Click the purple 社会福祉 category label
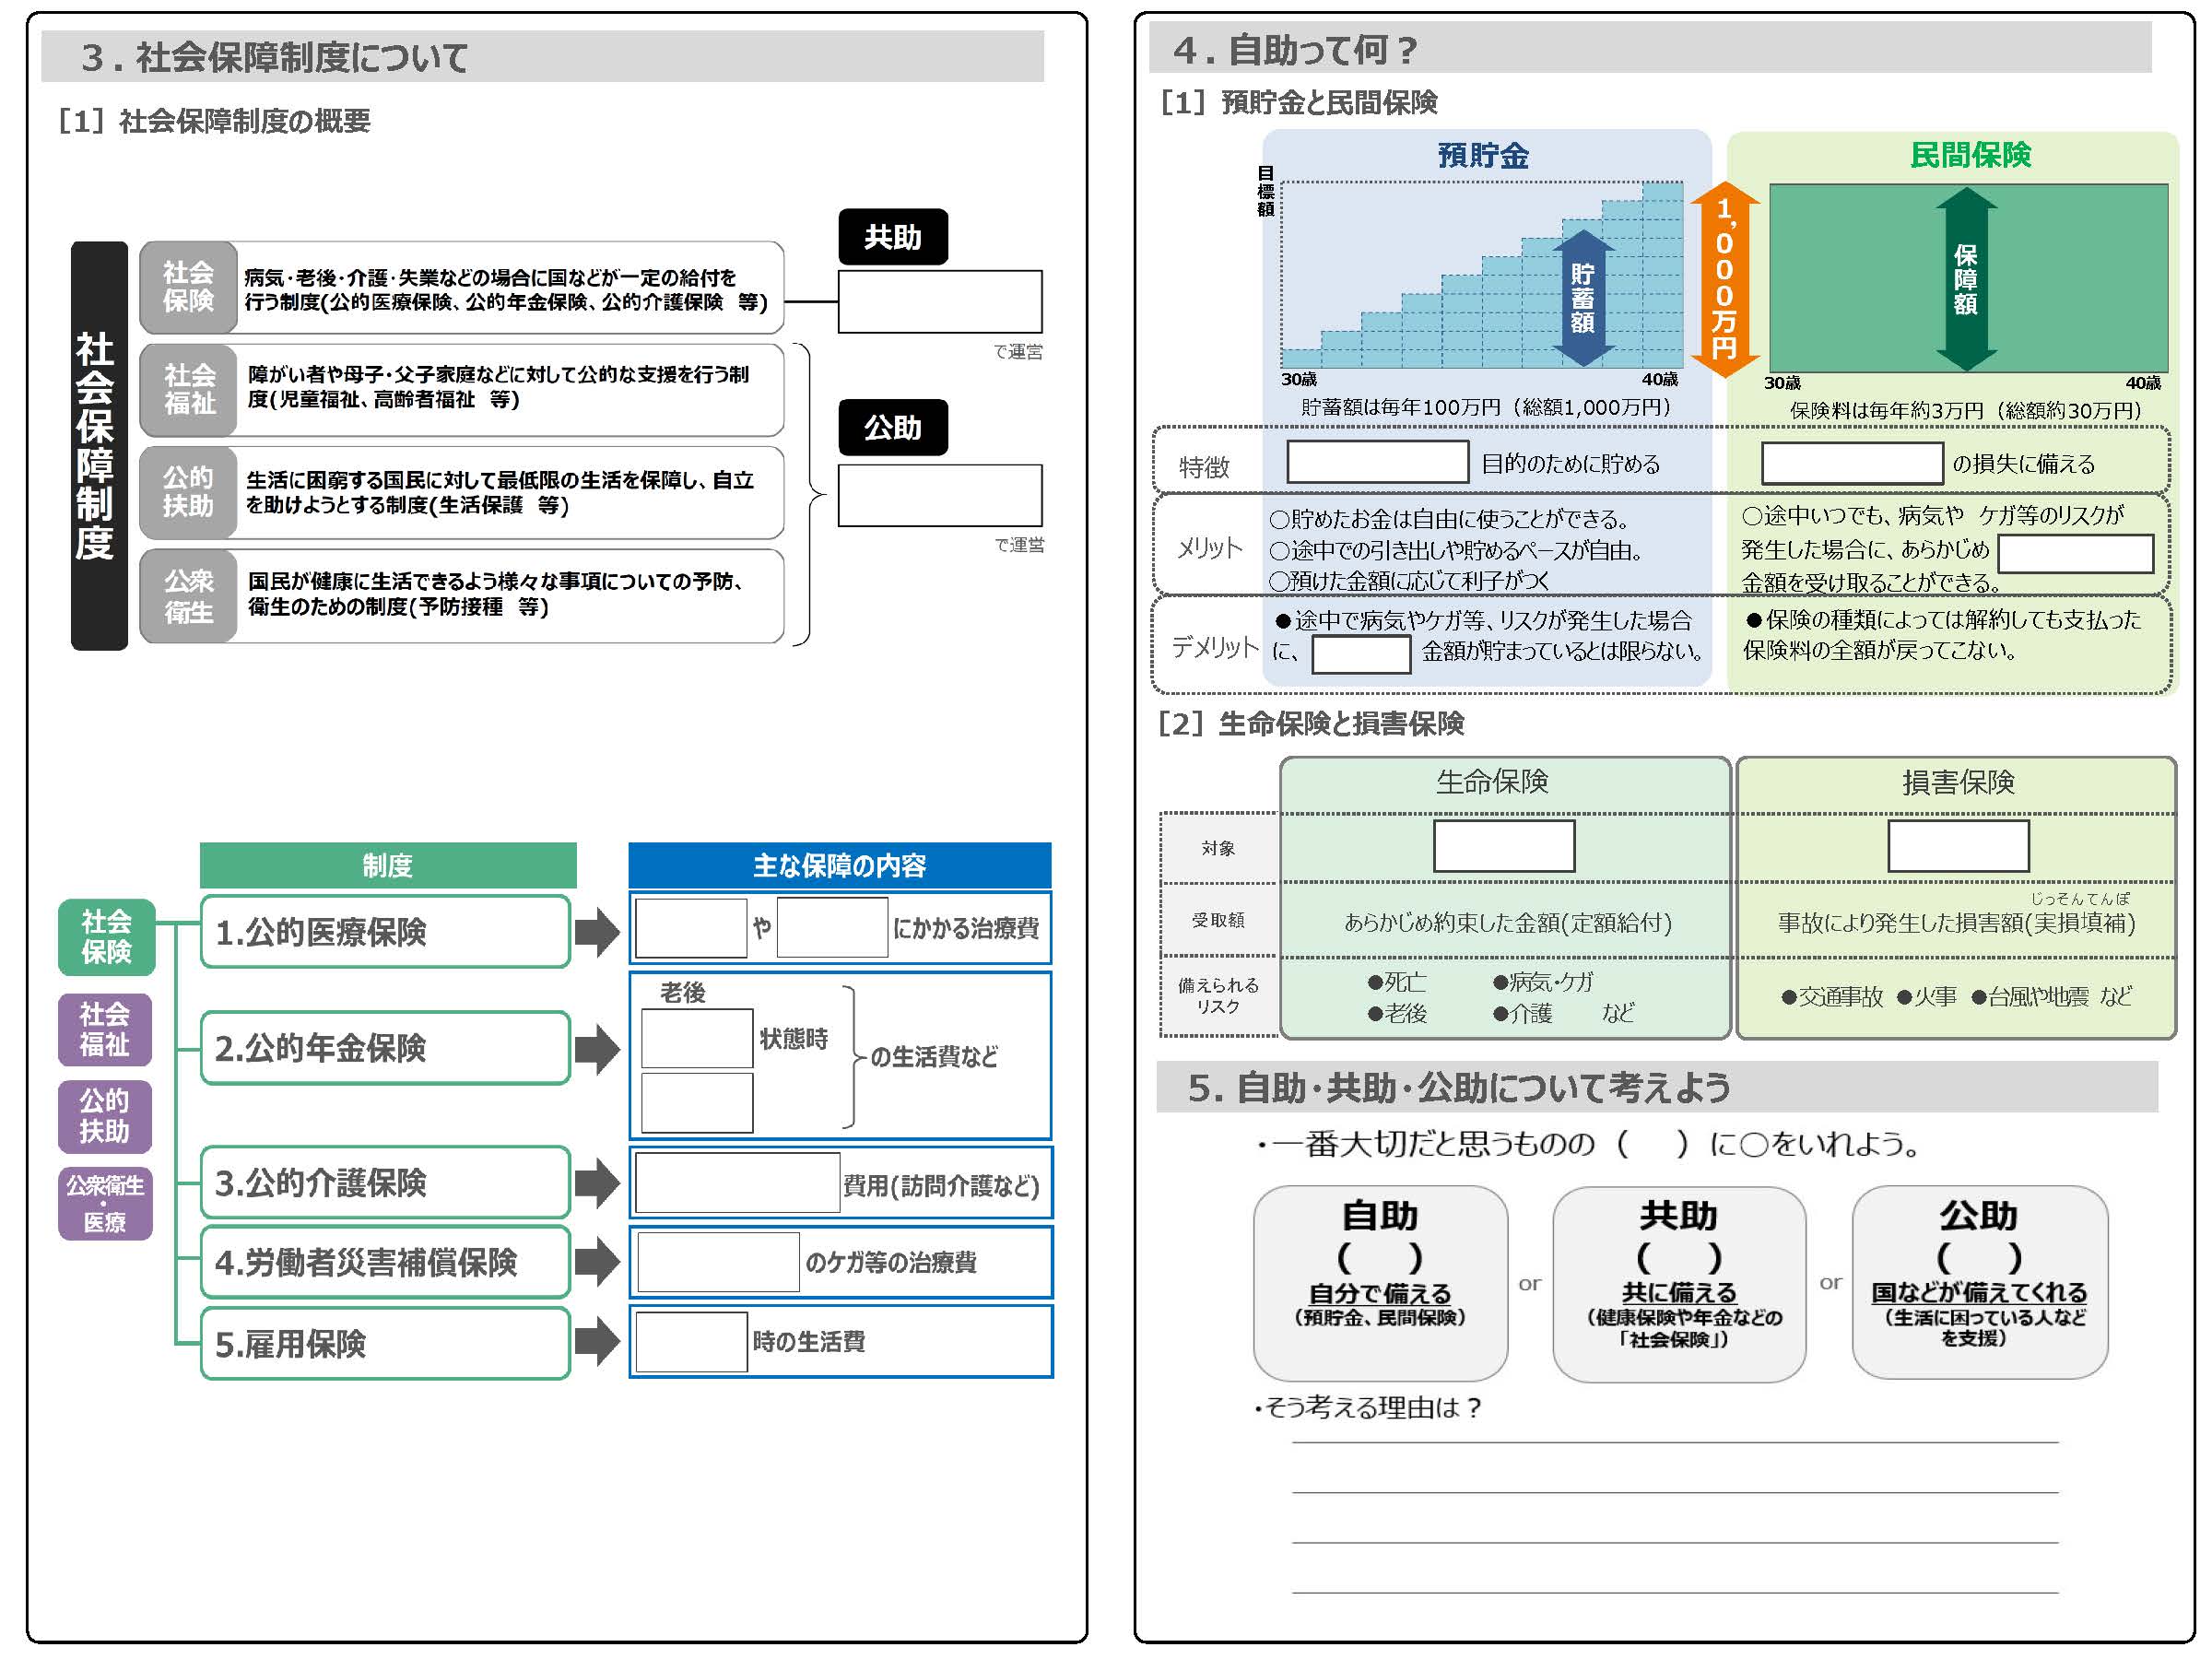The width and height of the screenshot is (2212, 1659). [x=105, y=1030]
